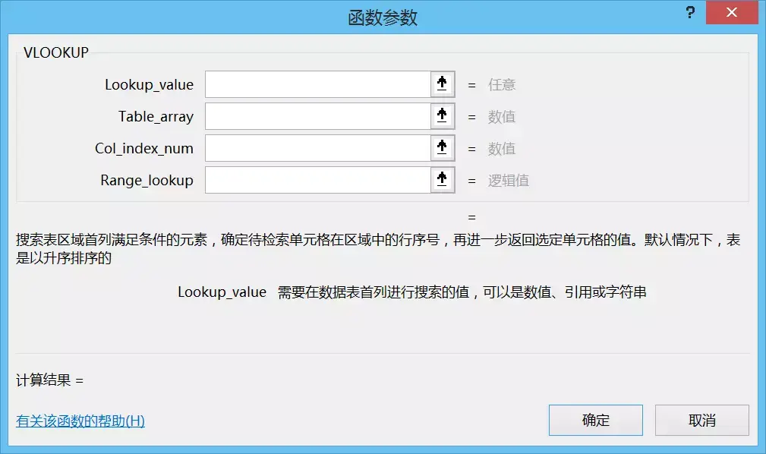Click inside the Col_index_num input box
Image resolution: width=766 pixels, height=454 pixels.
point(319,147)
